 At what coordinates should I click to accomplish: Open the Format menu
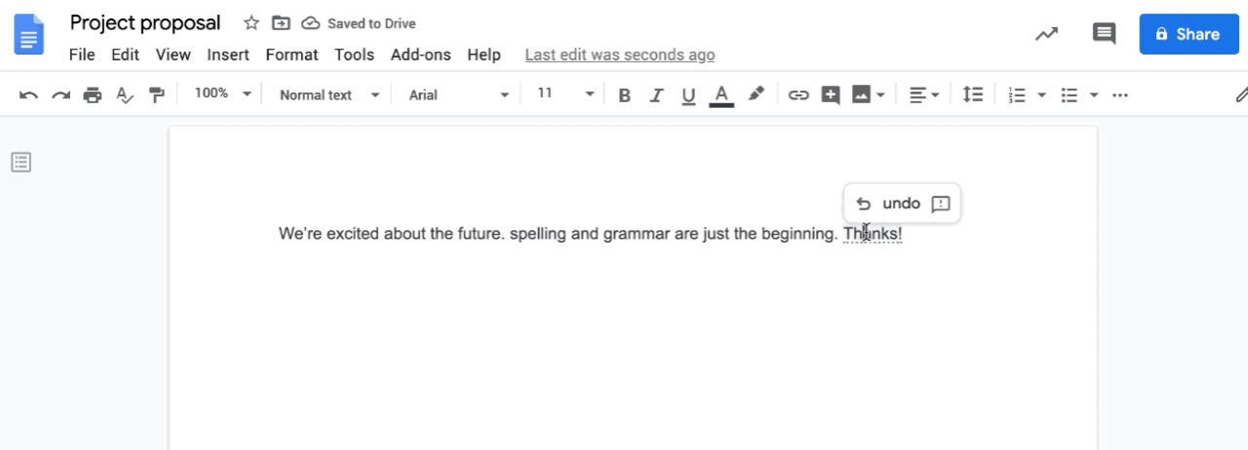coord(292,55)
